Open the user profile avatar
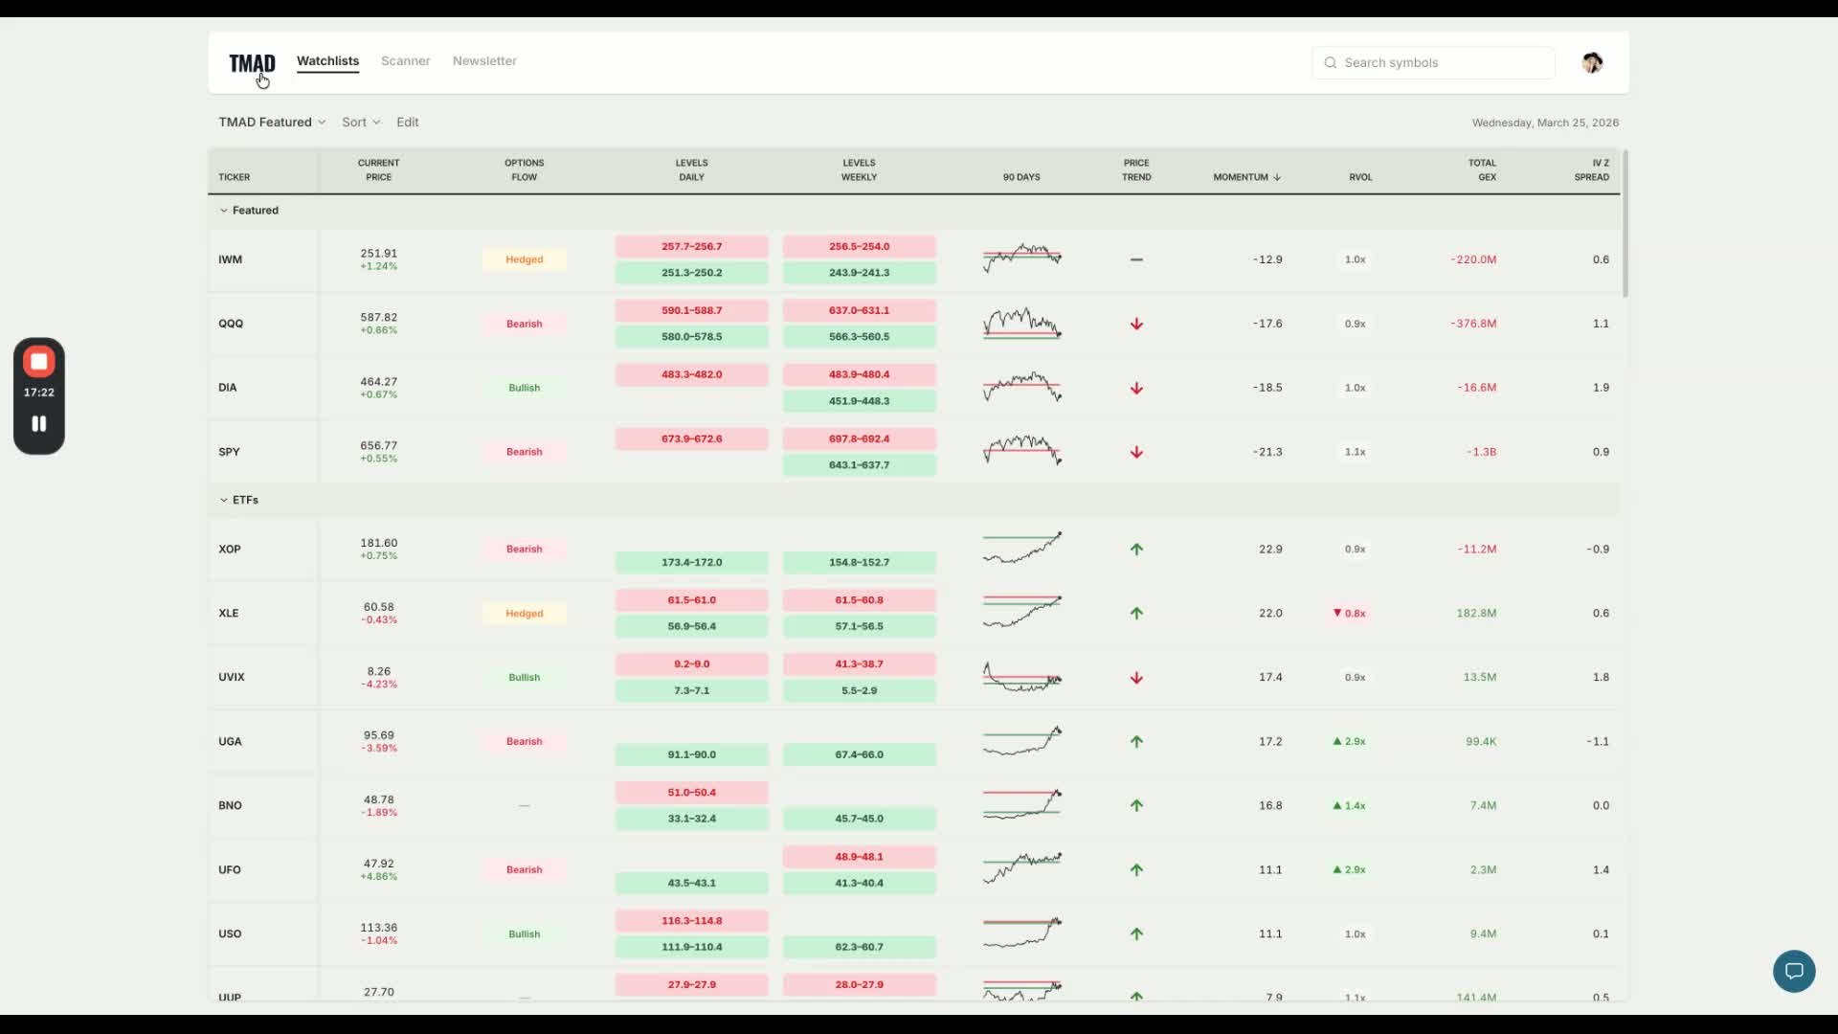The image size is (1838, 1034). point(1592,63)
